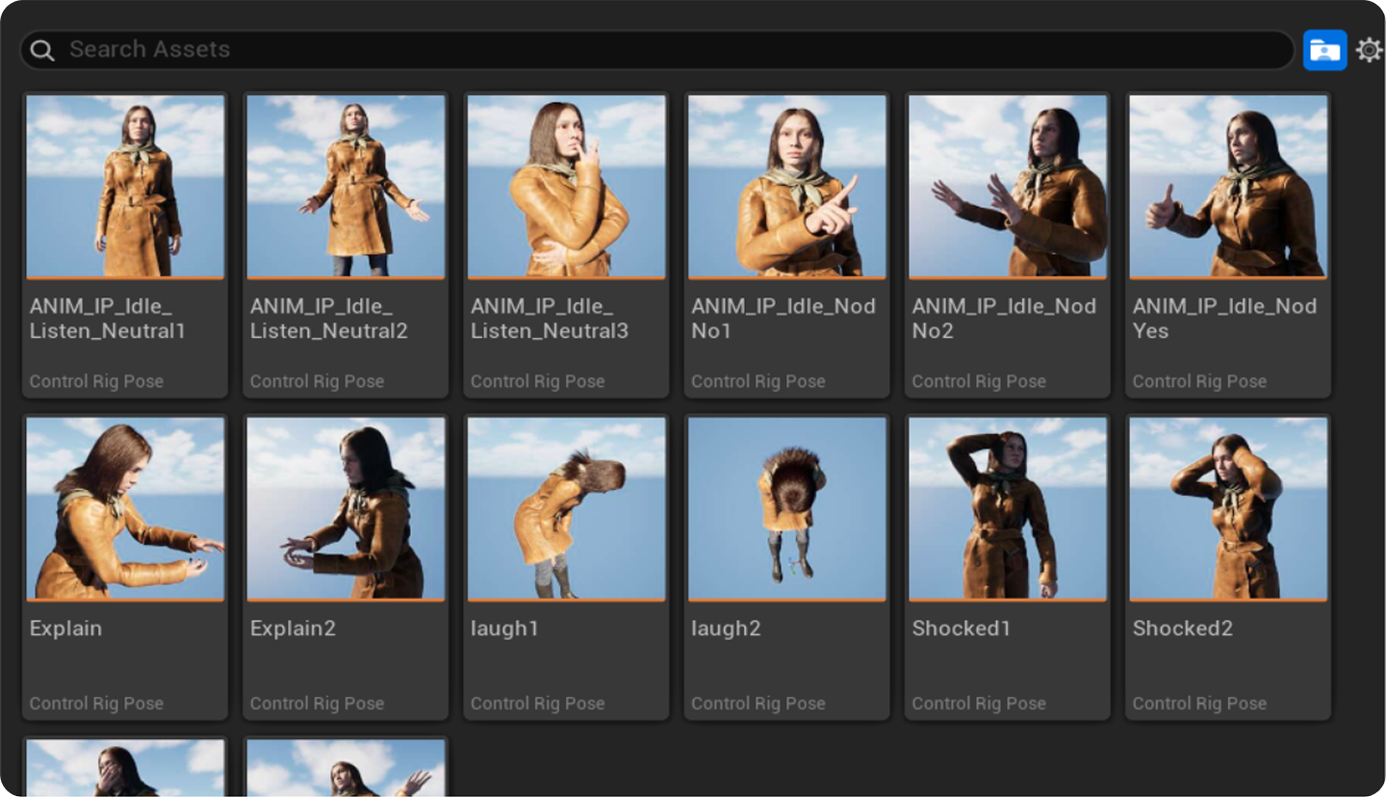Choose the ANIM_IP_Idle_NodNo1 pose thumbnail
This screenshot has height=797, width=1386.
(x=786, y=187)
